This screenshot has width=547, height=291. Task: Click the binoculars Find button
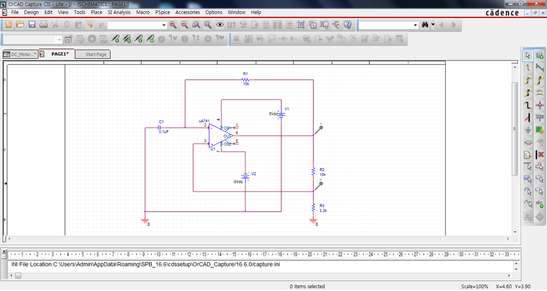[425, 25]
